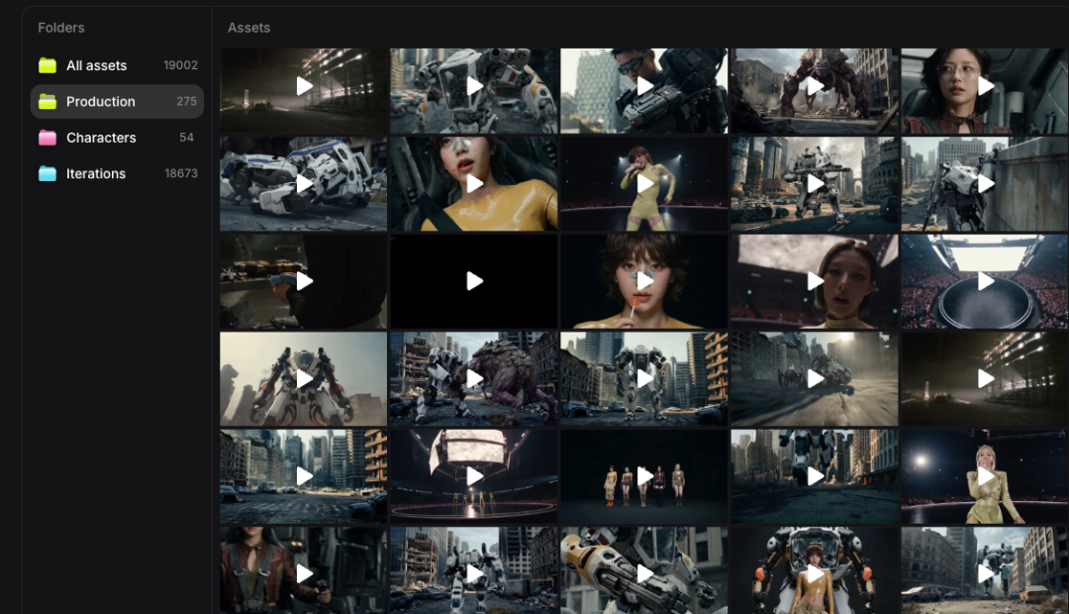This screenshot has width=1069, height=614.
Task: Play the four women standing on stage clip
Action: 644,476
